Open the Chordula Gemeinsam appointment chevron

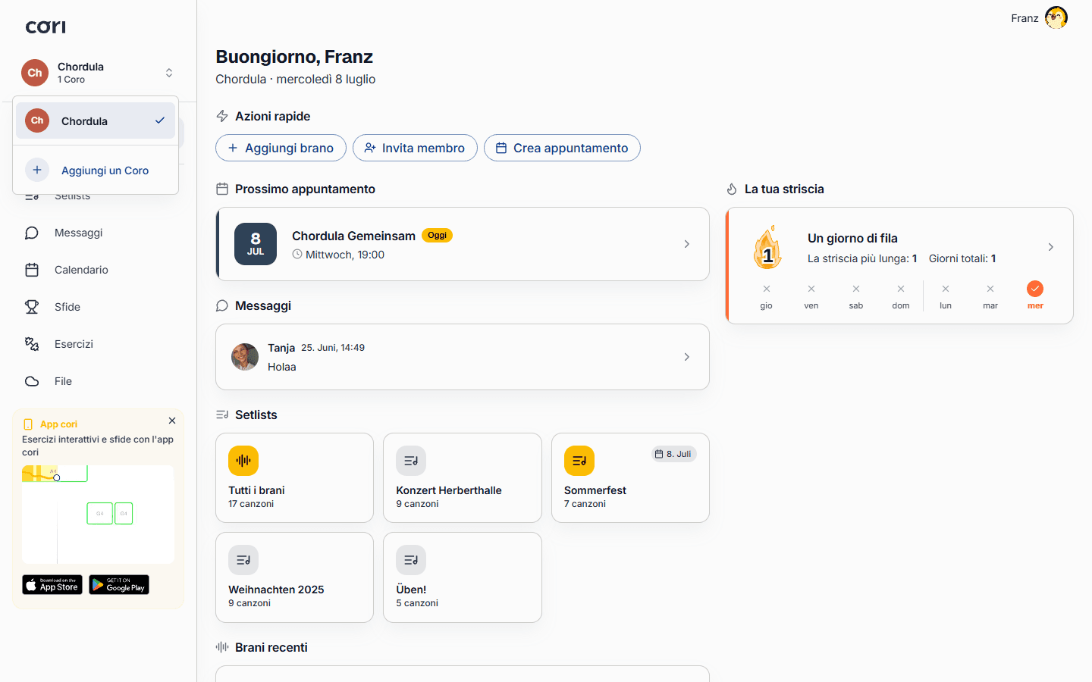click(686, 244)
